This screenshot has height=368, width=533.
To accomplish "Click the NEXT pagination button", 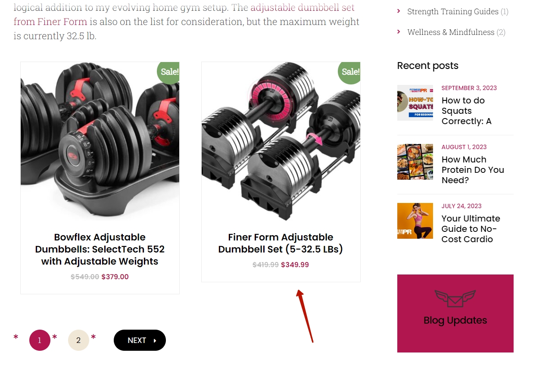I will 140,340.
